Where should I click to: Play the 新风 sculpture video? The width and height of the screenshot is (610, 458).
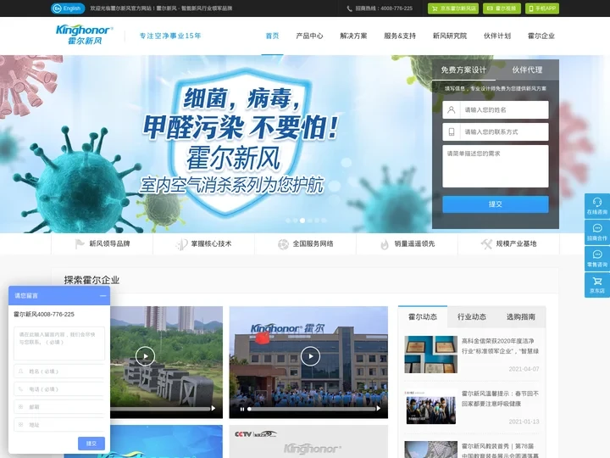point(145,356)
